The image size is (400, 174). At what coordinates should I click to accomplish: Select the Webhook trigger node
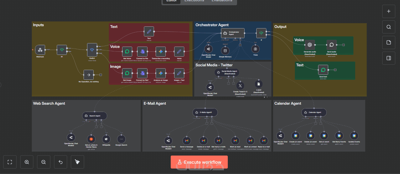(x=40, y=50)
